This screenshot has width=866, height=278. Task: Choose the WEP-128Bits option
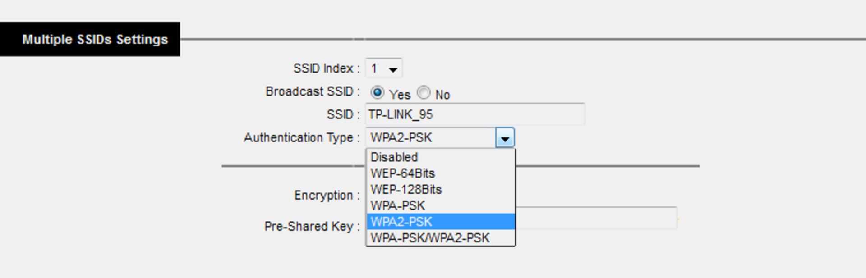[x=441, y=190]
